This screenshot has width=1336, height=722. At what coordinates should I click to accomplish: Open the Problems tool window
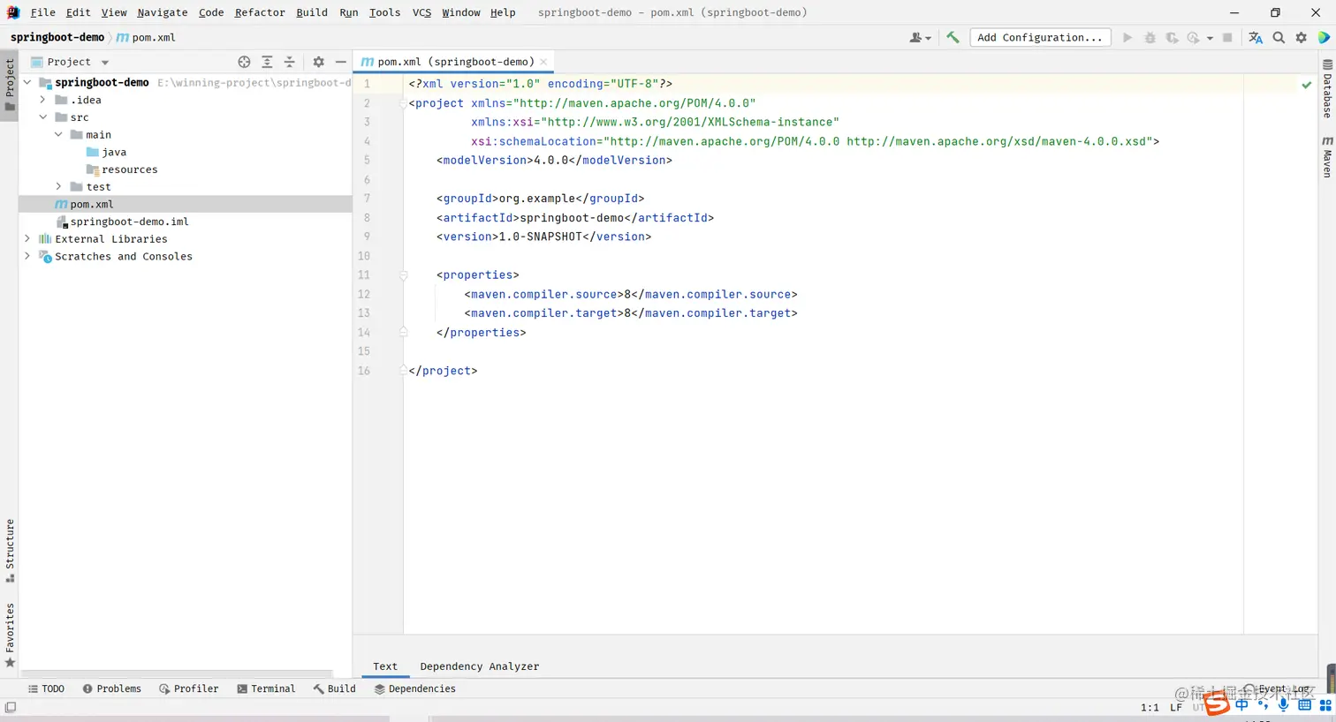tap(111, 688)
